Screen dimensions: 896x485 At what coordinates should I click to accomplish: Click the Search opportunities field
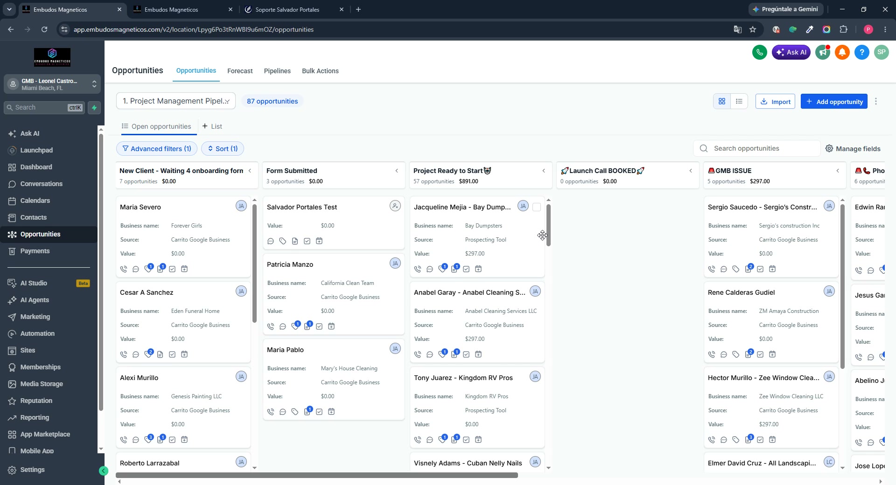(756, 148)
